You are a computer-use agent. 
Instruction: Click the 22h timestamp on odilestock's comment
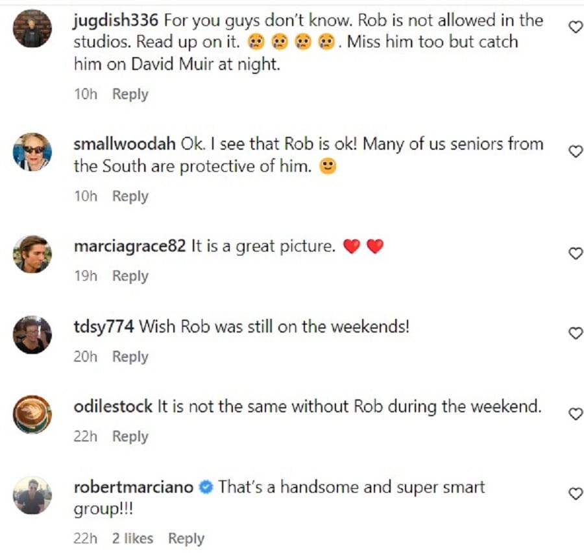[x=85, y=436]
